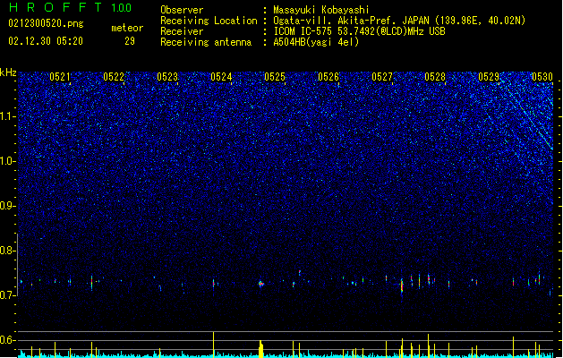Click antenna value A504HB(yagi 4el)
This screenshot has height=358, width=563.
coord(316,42)
